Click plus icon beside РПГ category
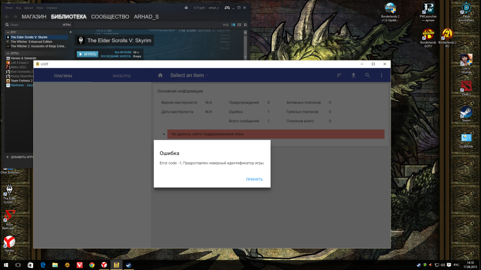The height and width of the screenshot is (270, 481). pyautogui.click(x=71, y=32)
